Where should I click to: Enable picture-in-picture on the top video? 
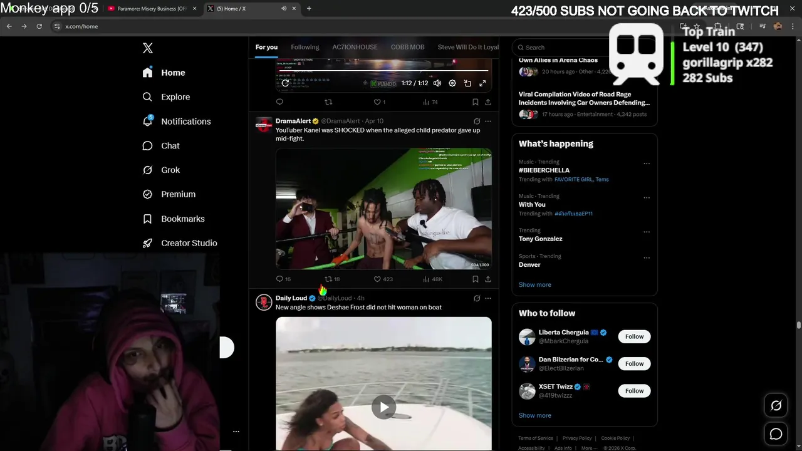[467, 83]
